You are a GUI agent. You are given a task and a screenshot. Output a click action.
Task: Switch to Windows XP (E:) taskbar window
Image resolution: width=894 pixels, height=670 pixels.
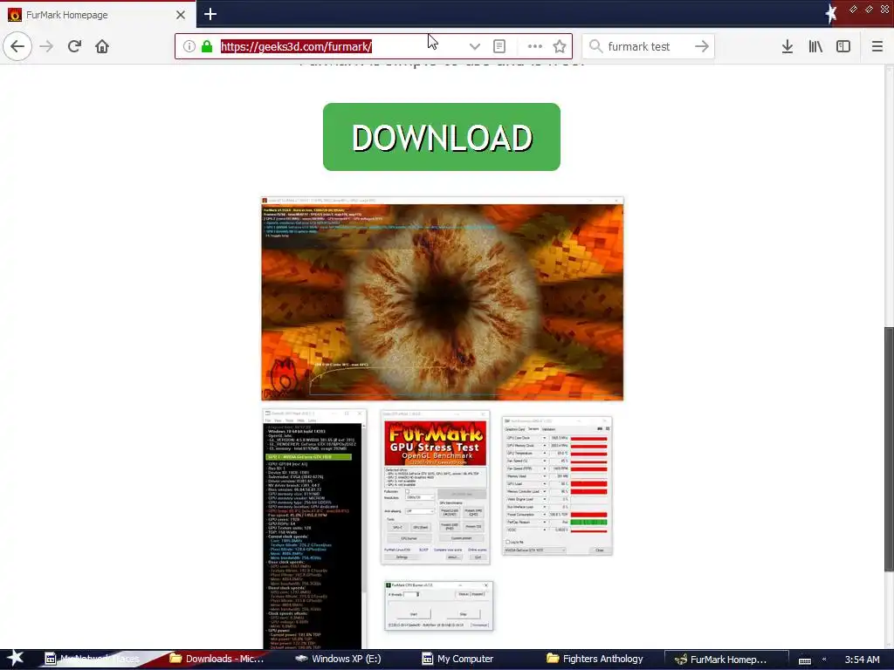click(339, 660)
